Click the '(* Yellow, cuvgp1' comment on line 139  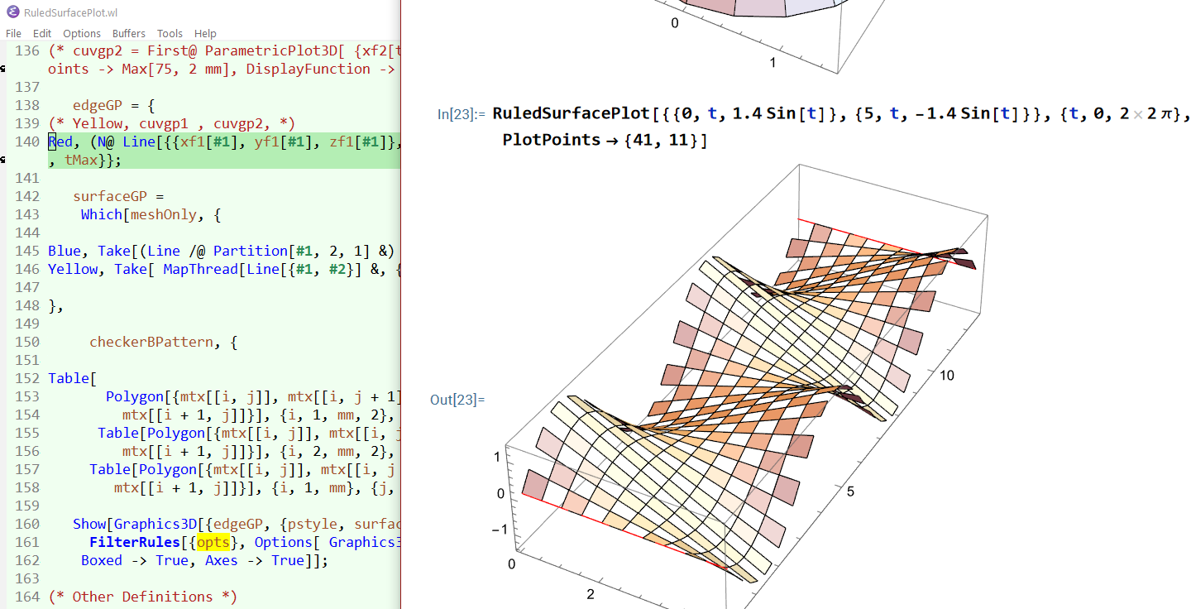point(117,123)
